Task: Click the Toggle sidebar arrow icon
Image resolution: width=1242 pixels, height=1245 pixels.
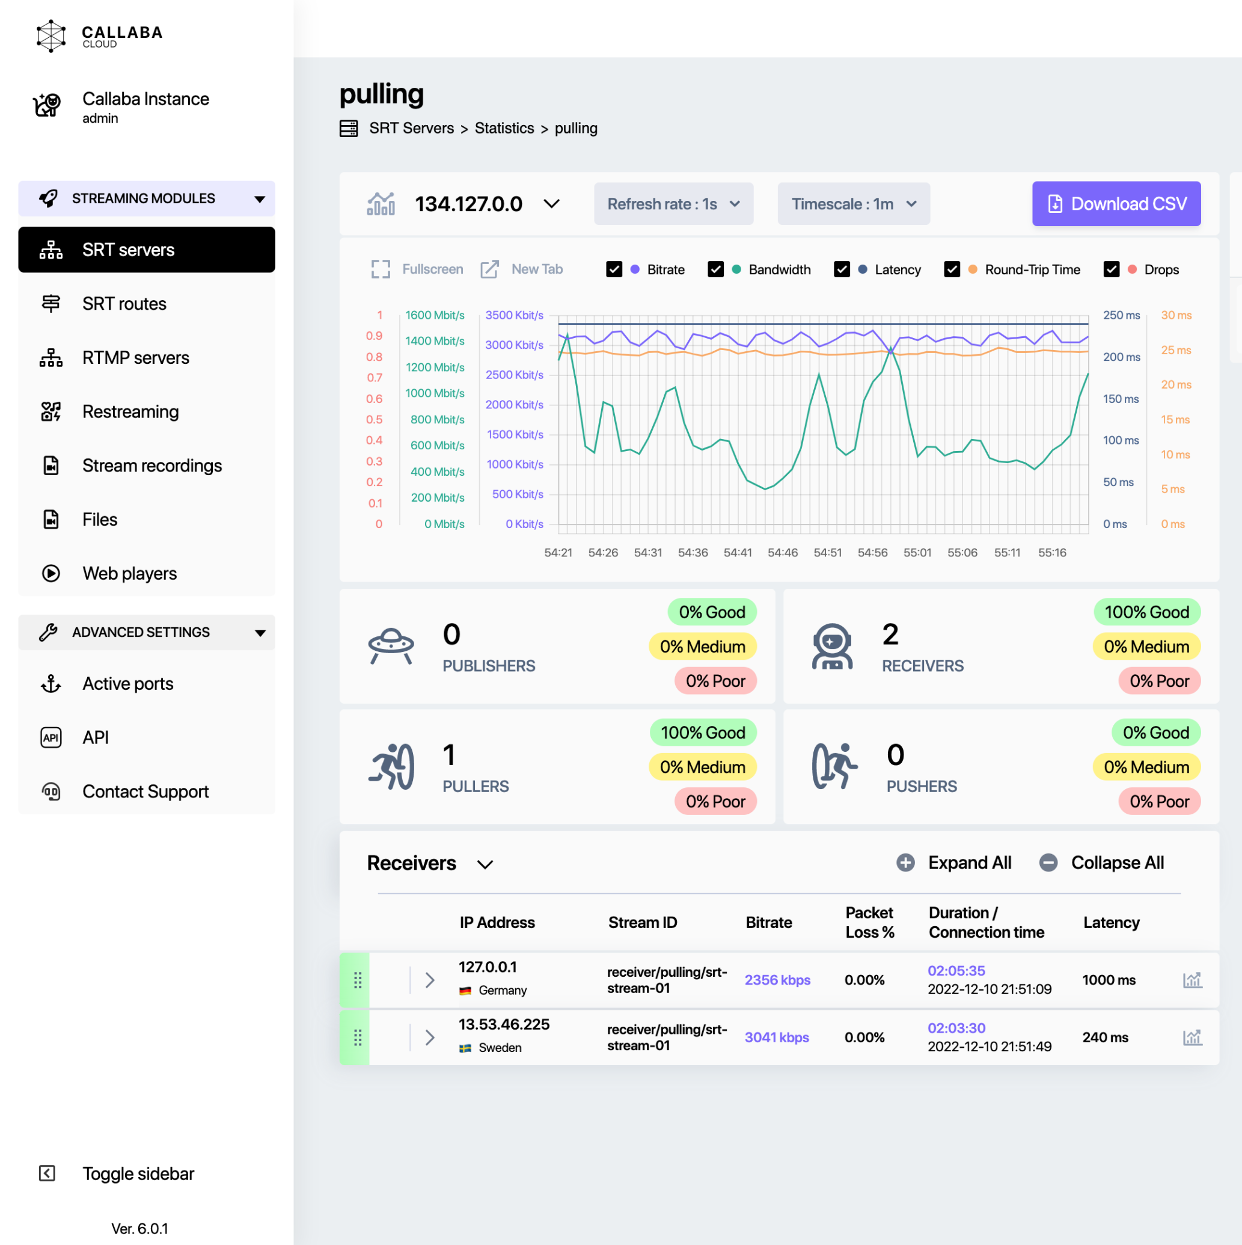Action: click(47, 1173)
